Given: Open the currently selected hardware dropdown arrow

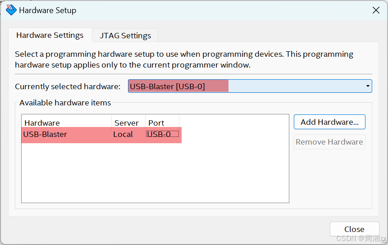Looking at the screenshot, I should pyautogui.click(x=368, y=86).
